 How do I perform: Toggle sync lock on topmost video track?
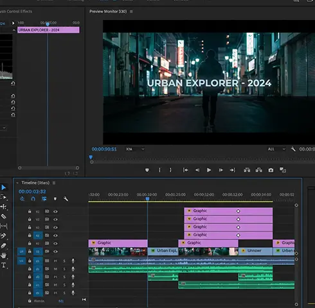click(x=47, y=211)
